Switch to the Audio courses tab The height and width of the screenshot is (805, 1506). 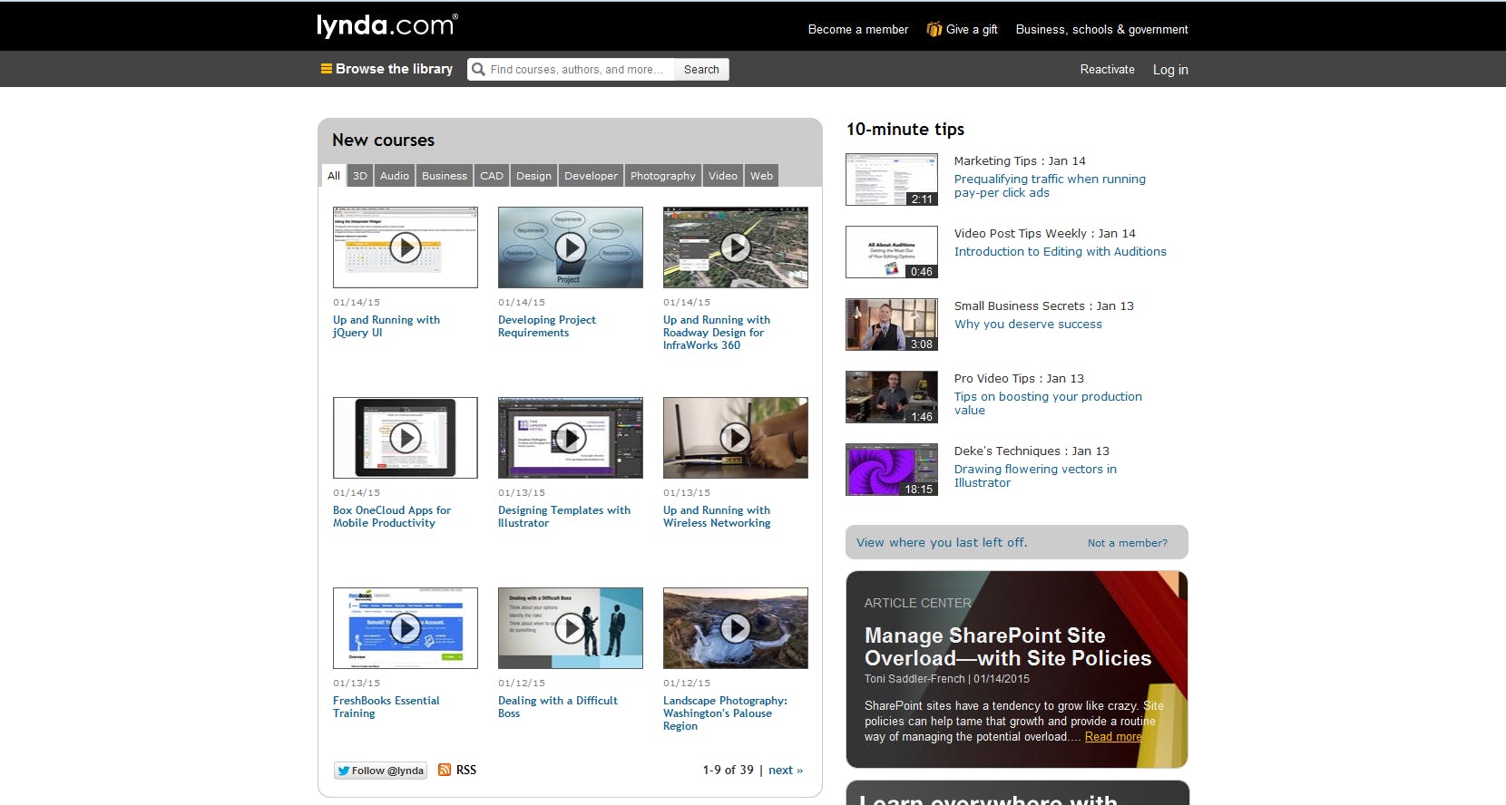point(395,176)
